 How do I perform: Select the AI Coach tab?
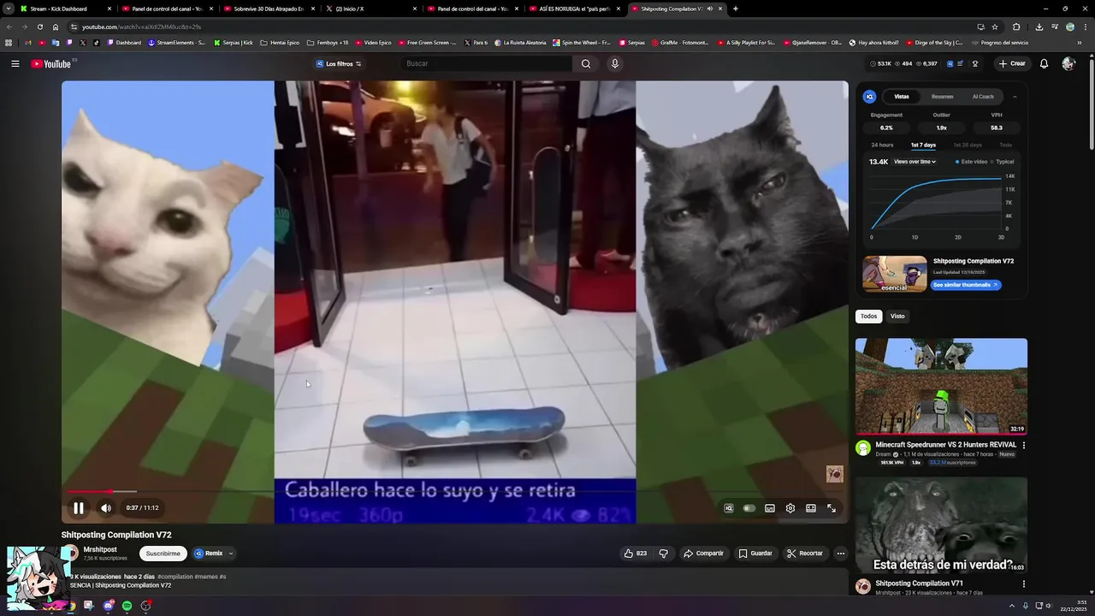983,97
